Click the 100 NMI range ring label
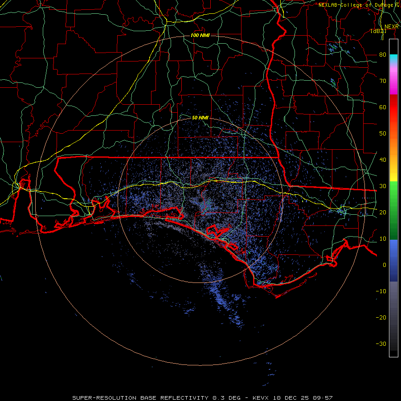The image size is (401, 401). point(200,35)
